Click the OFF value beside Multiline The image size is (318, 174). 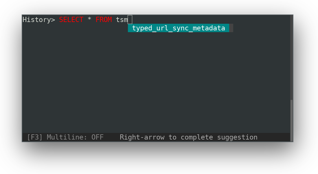[98, 137]
